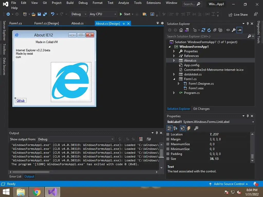The width and height of the screenshot is (263, 197).
Task: Click the Search Solution Explorer input field
Action: [x=207, y=36]
